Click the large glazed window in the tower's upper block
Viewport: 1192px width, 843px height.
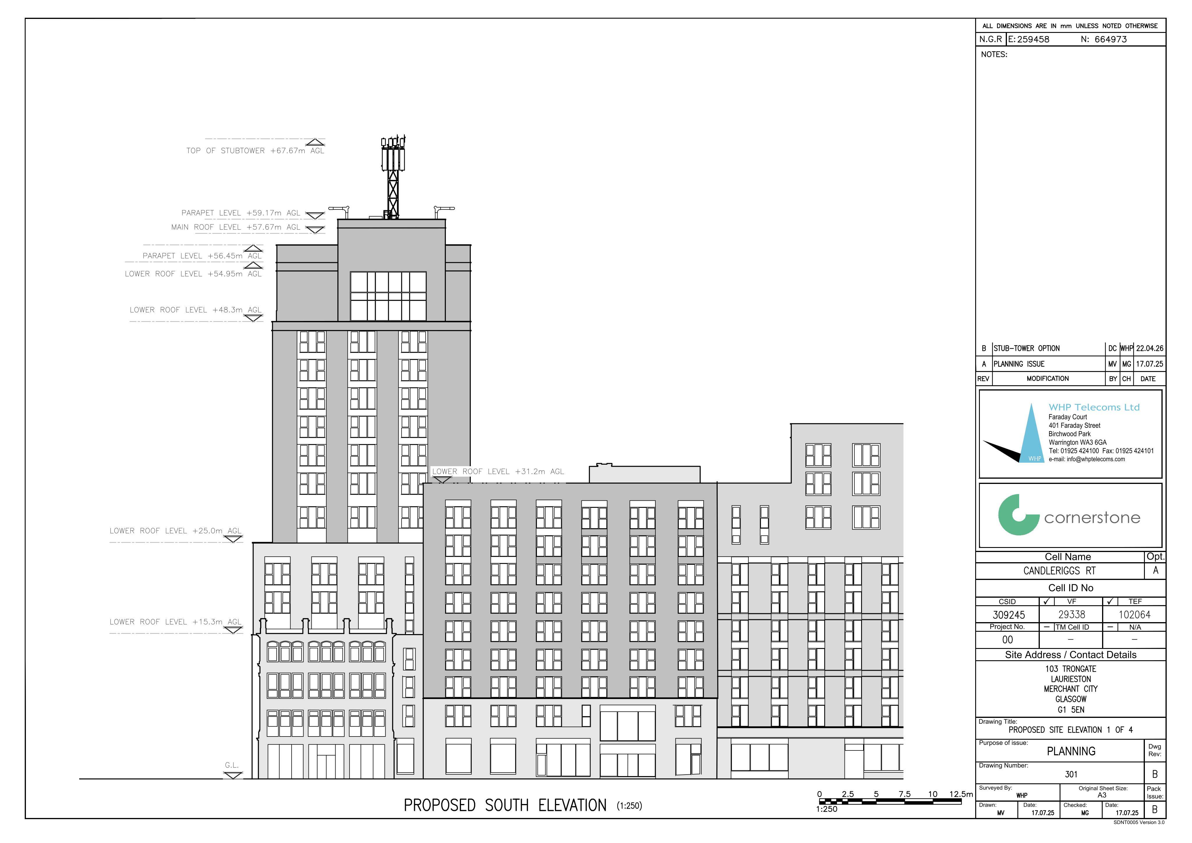coord(388,297)
